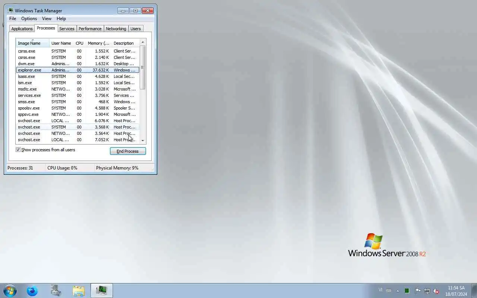Click VI input language indicator

point(380,290)
